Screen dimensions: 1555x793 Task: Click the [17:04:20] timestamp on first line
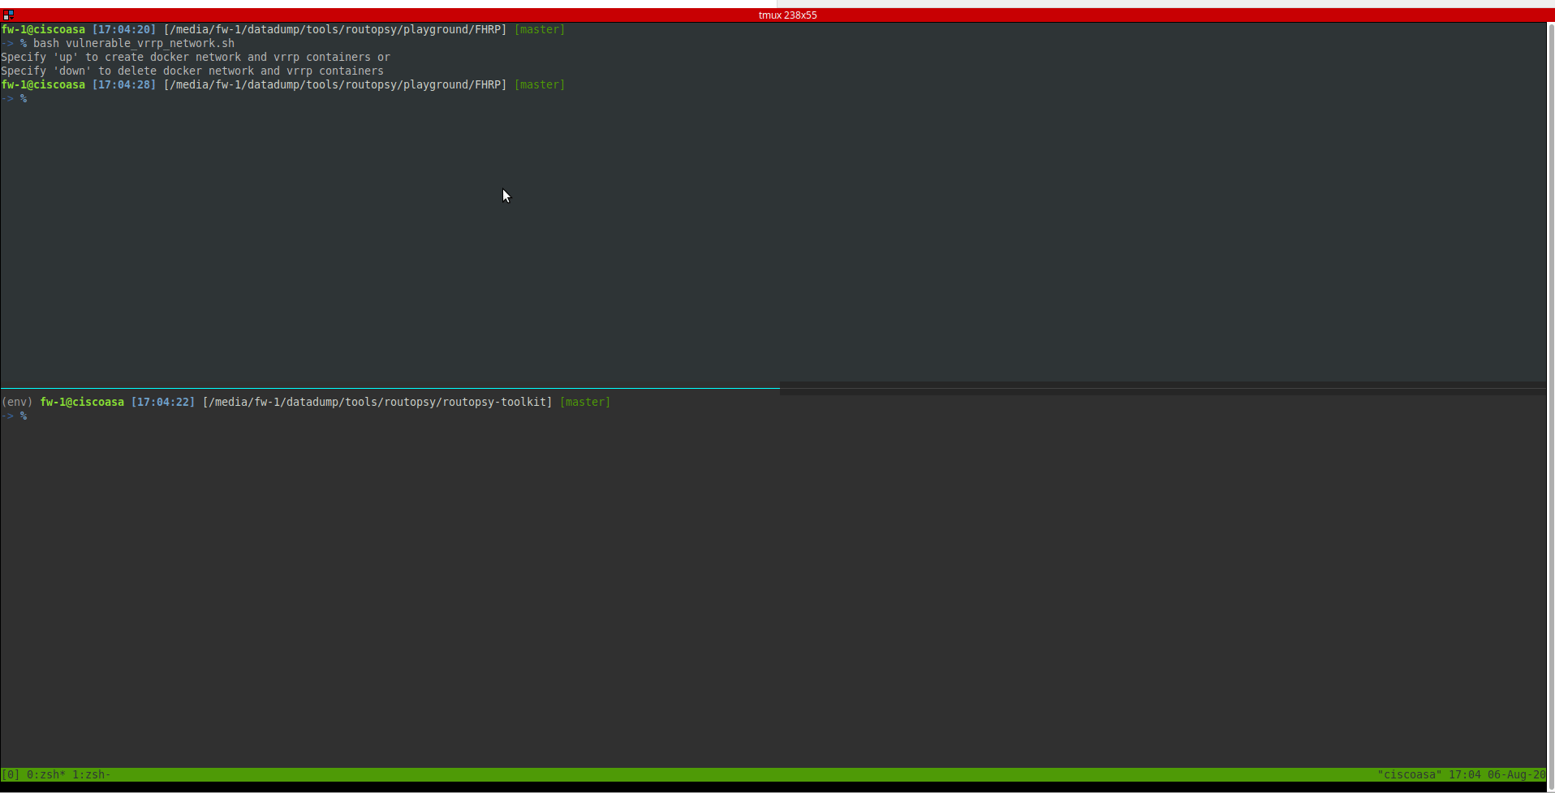[x=123, y=29]
